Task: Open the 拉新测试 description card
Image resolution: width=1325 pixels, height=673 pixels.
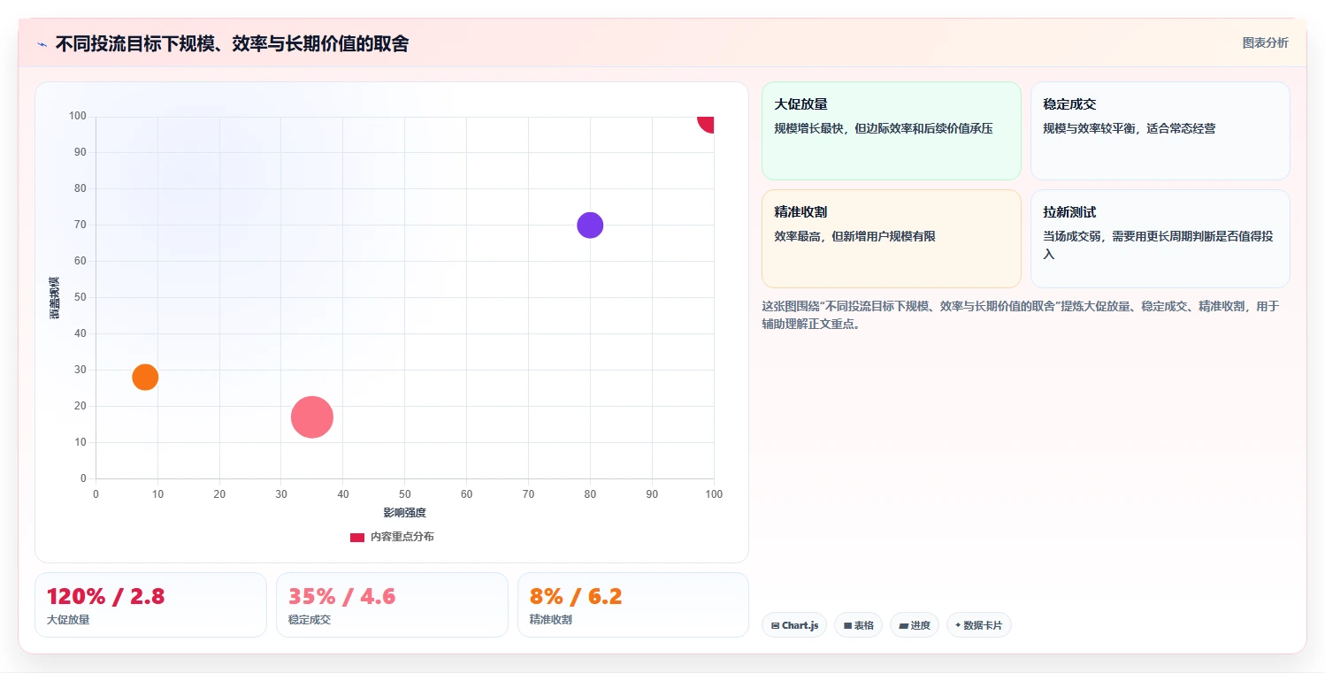Action: tap(1160, 239)
